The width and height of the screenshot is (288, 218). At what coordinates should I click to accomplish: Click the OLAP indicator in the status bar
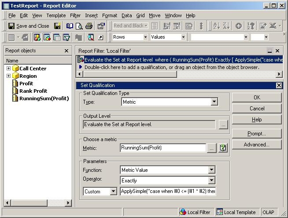pyautogui.click(x=268, y=212)
